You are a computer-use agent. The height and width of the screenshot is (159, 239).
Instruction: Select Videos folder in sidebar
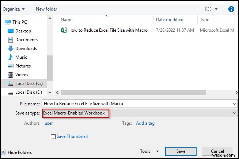point(22,75)
